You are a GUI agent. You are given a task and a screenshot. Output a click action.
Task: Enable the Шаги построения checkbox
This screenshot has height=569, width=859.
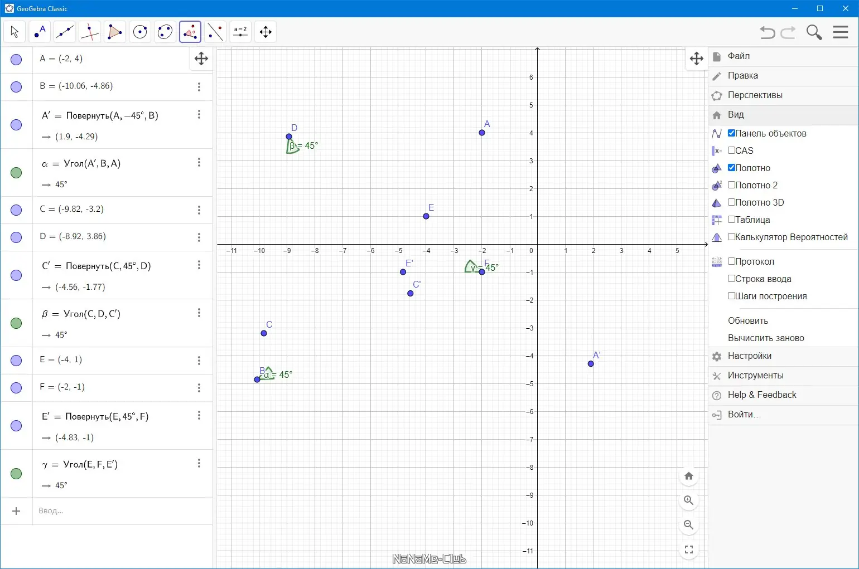coord(731,296)
